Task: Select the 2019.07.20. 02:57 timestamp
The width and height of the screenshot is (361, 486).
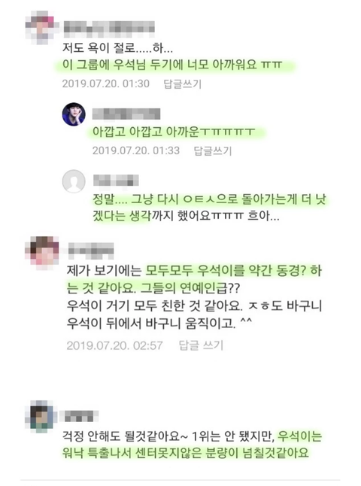Action: coord(114,345)
